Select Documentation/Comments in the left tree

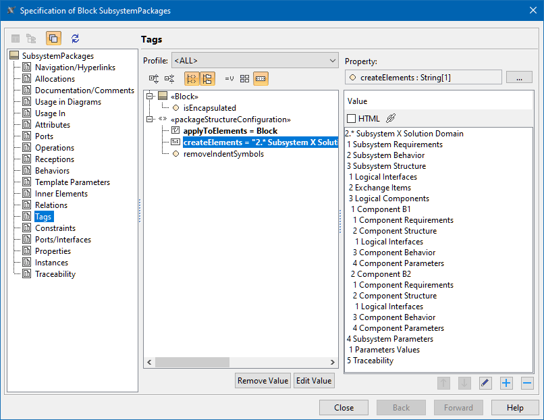tap(84, 90)
